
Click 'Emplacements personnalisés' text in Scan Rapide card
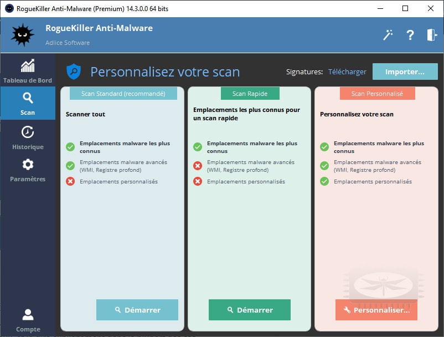(246, 182)
